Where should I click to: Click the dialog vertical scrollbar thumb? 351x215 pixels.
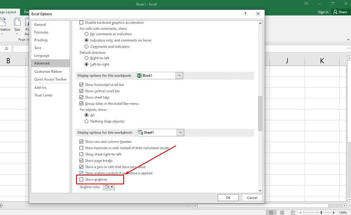coord(260,114)
